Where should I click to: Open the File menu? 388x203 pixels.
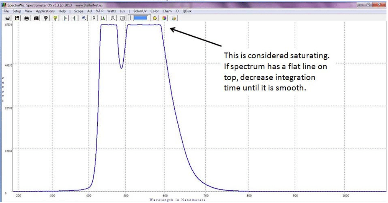tap(6, 11)
